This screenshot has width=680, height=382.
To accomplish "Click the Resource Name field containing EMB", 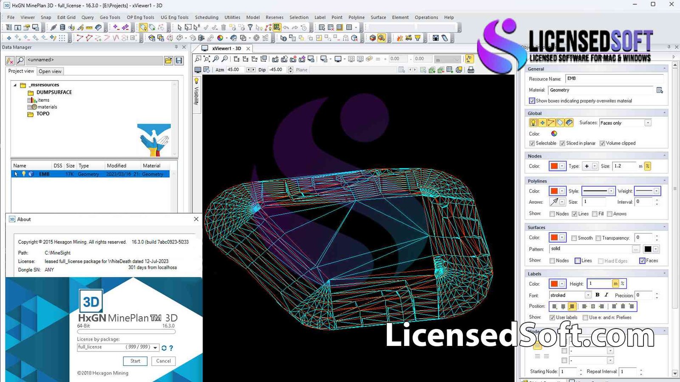I will (x=614, y=79).
